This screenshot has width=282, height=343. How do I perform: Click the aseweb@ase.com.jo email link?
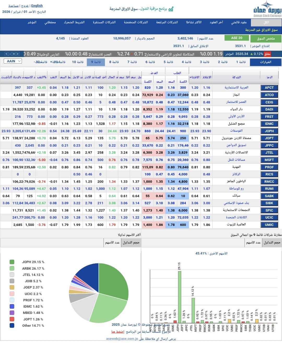pyautogui.click(x=122, y=339)
